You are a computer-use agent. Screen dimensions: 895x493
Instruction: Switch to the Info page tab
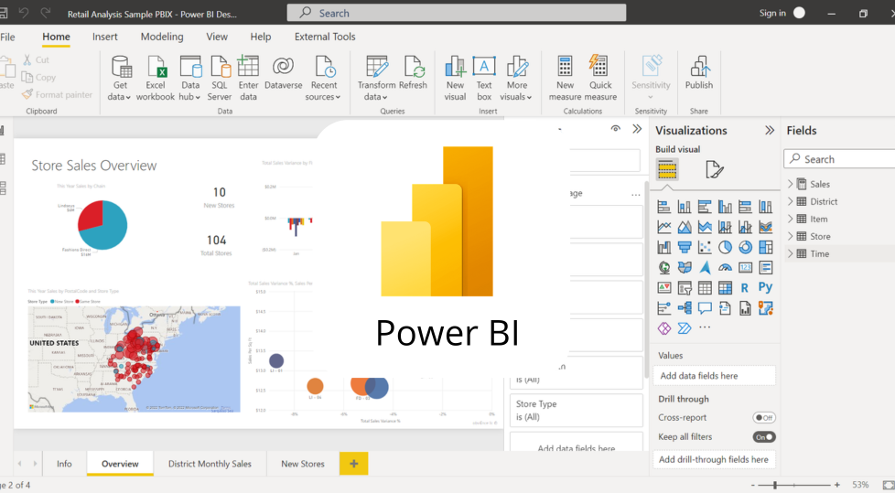(64, 464)
